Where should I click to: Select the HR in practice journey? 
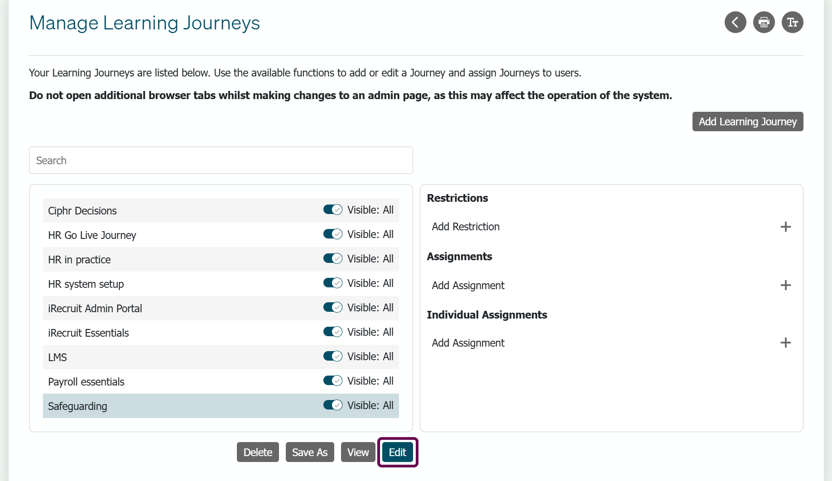(x=221, y=259)
